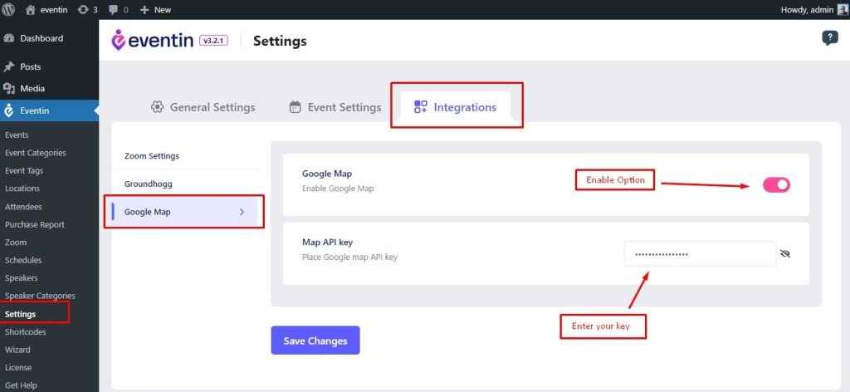Open Locations submenu

[22, 189]
